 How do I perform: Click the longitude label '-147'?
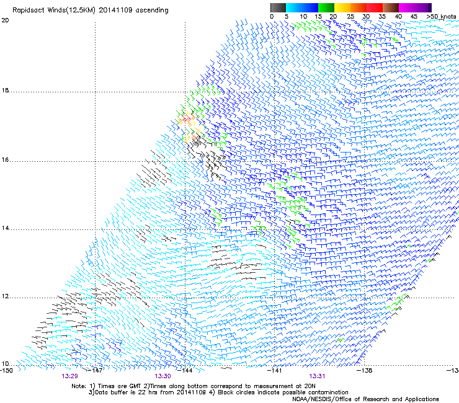point(96,371)
